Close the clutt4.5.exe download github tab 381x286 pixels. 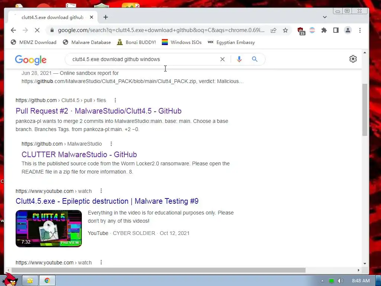pos(92,17)
